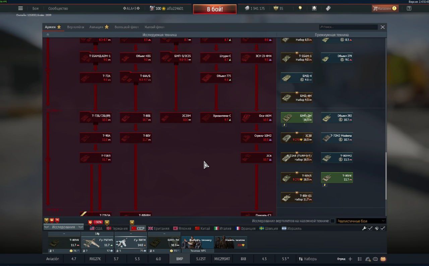The image size is (429, 266).
Task: Select the Япония nation tab
Action: pyautogui.click(x=182, y=228)
